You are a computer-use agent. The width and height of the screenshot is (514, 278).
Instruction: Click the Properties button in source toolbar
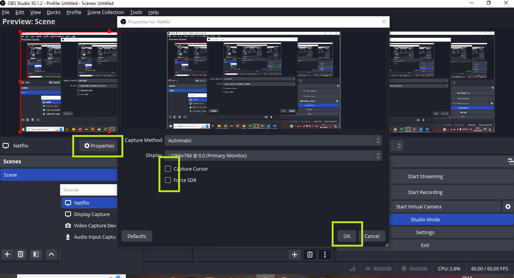pyautogui.click(x=99, y=146)
